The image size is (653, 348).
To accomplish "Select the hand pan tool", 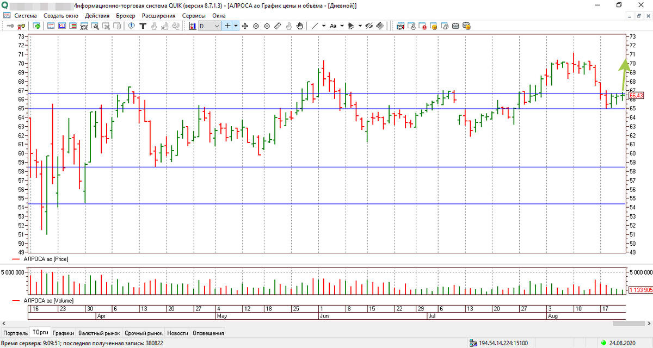I will (x=299, y=26).
